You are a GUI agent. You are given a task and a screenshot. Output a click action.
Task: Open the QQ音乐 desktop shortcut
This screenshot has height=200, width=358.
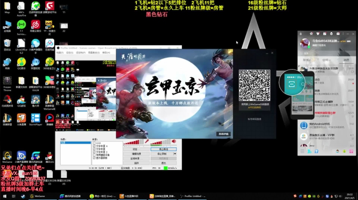click(21, 64)
